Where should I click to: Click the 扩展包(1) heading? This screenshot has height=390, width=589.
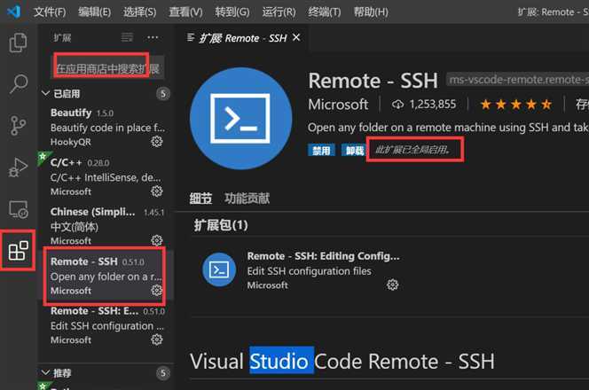[x=221, y=225]
